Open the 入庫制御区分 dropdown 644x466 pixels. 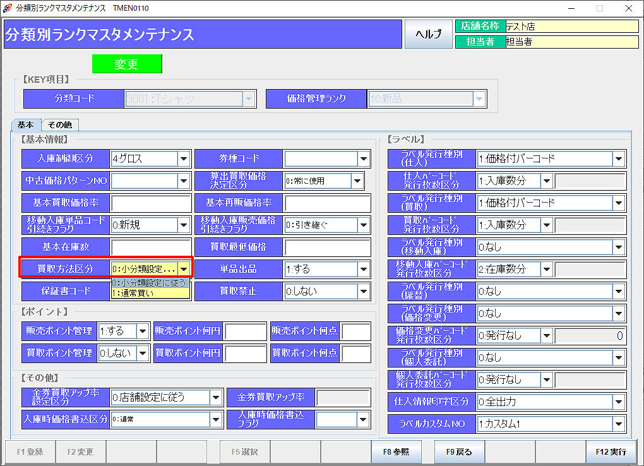tap(183, 158)
